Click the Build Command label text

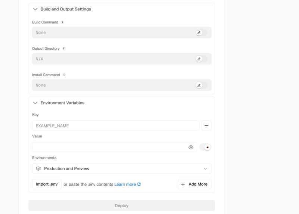(45, 22)
